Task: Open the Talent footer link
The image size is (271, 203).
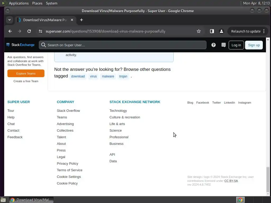Action: click(x=61, y=137)
